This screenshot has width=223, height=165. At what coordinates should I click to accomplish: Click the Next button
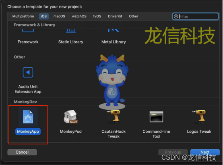(x=205, y=152)
